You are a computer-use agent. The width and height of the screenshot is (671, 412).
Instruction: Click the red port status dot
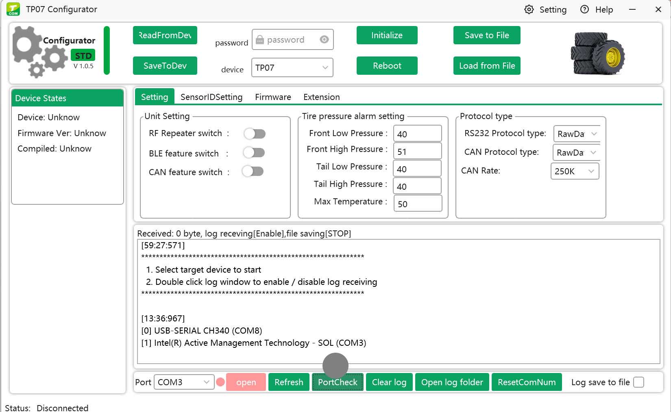click(220, 382)
